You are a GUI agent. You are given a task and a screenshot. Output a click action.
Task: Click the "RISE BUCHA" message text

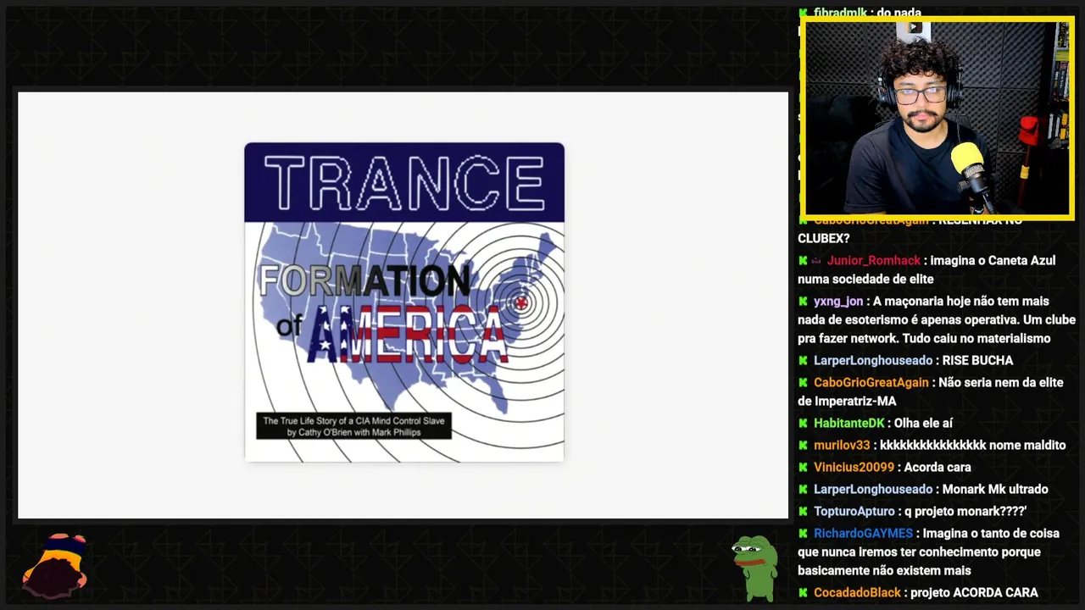(977, 360)
